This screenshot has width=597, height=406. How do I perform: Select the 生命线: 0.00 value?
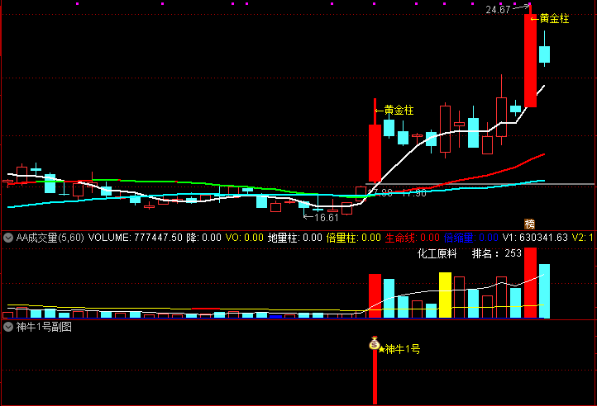413,238
